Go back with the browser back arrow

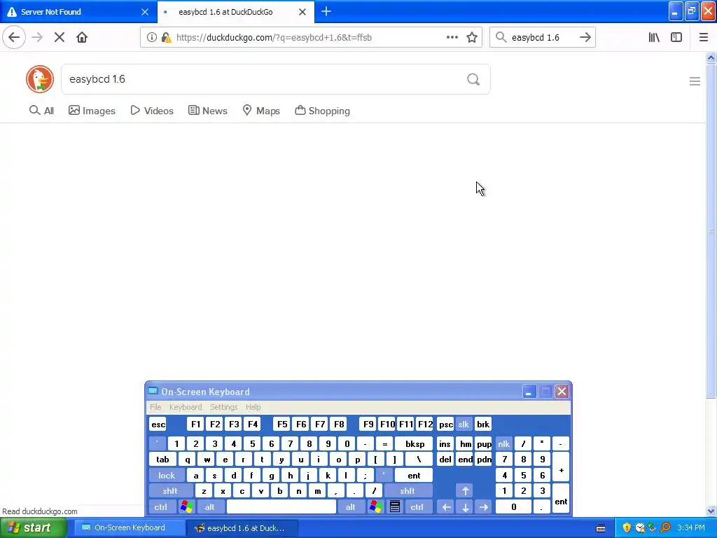[14, 37]
